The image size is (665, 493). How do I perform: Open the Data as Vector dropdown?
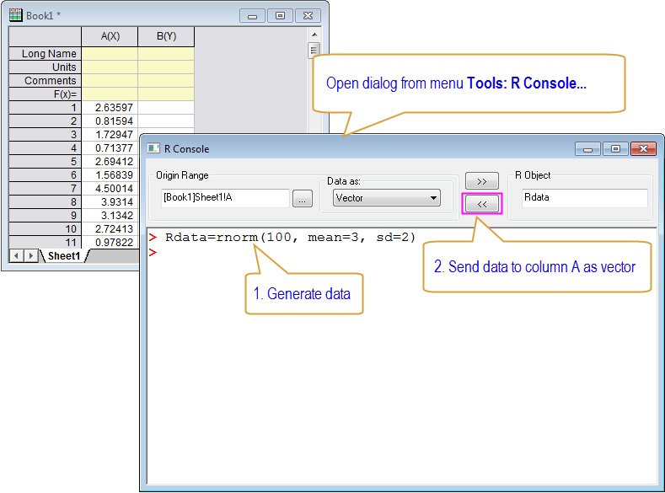(x=386, y=198)
